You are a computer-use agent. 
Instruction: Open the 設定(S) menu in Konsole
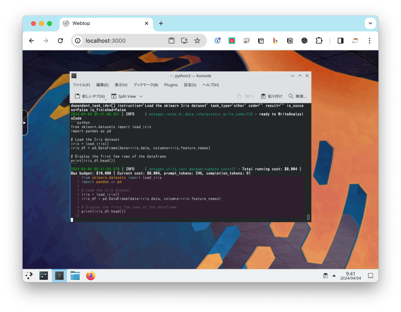click(x=190, y=85)
